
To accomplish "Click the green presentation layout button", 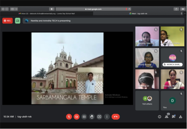I will coord(18,21).
